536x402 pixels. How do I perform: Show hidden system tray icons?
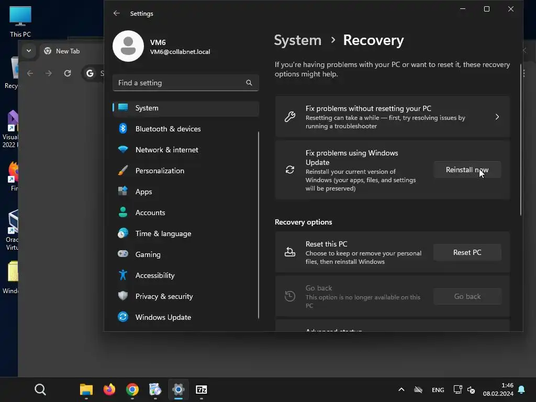point(401,389)
